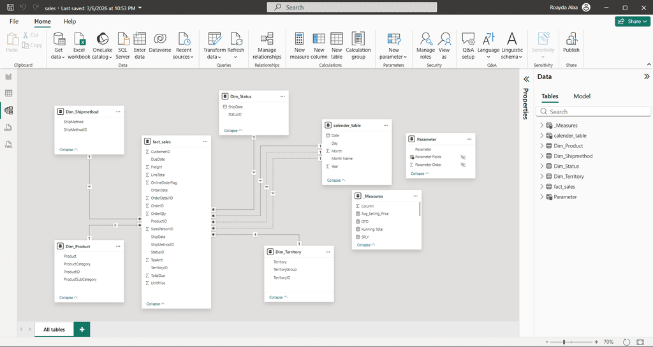The image size is (653, 347).
Task: Unhide the Parameter Fields column
Action: [463, 157]
